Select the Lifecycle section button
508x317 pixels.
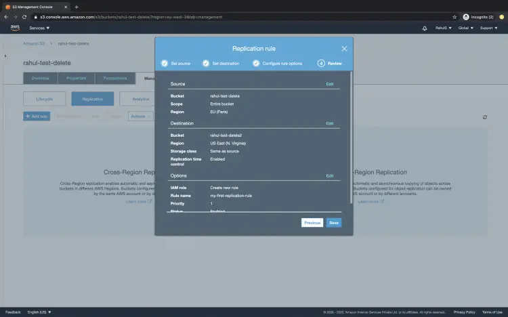click(x=45, y=99)
